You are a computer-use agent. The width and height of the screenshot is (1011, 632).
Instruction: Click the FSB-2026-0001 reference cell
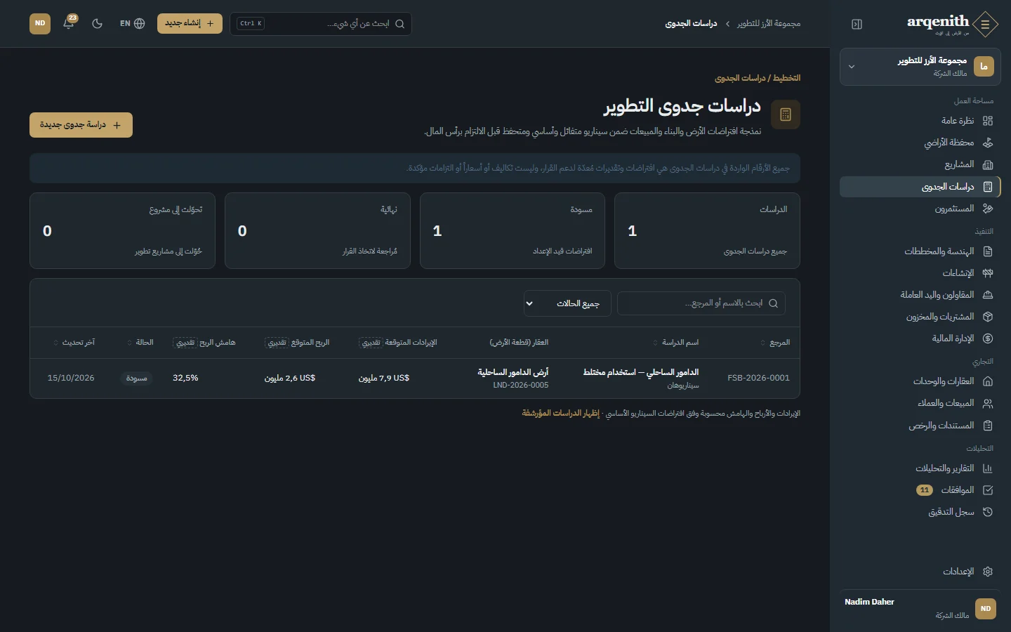[758, 378]
